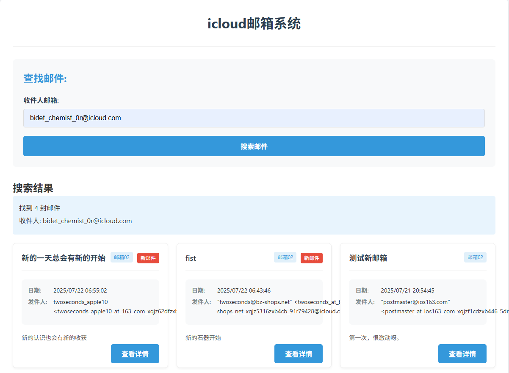Viewport: 509px width, 373px height.
Task: Click the 收件人邮箱 field label
Action: (x=41, y=100)
